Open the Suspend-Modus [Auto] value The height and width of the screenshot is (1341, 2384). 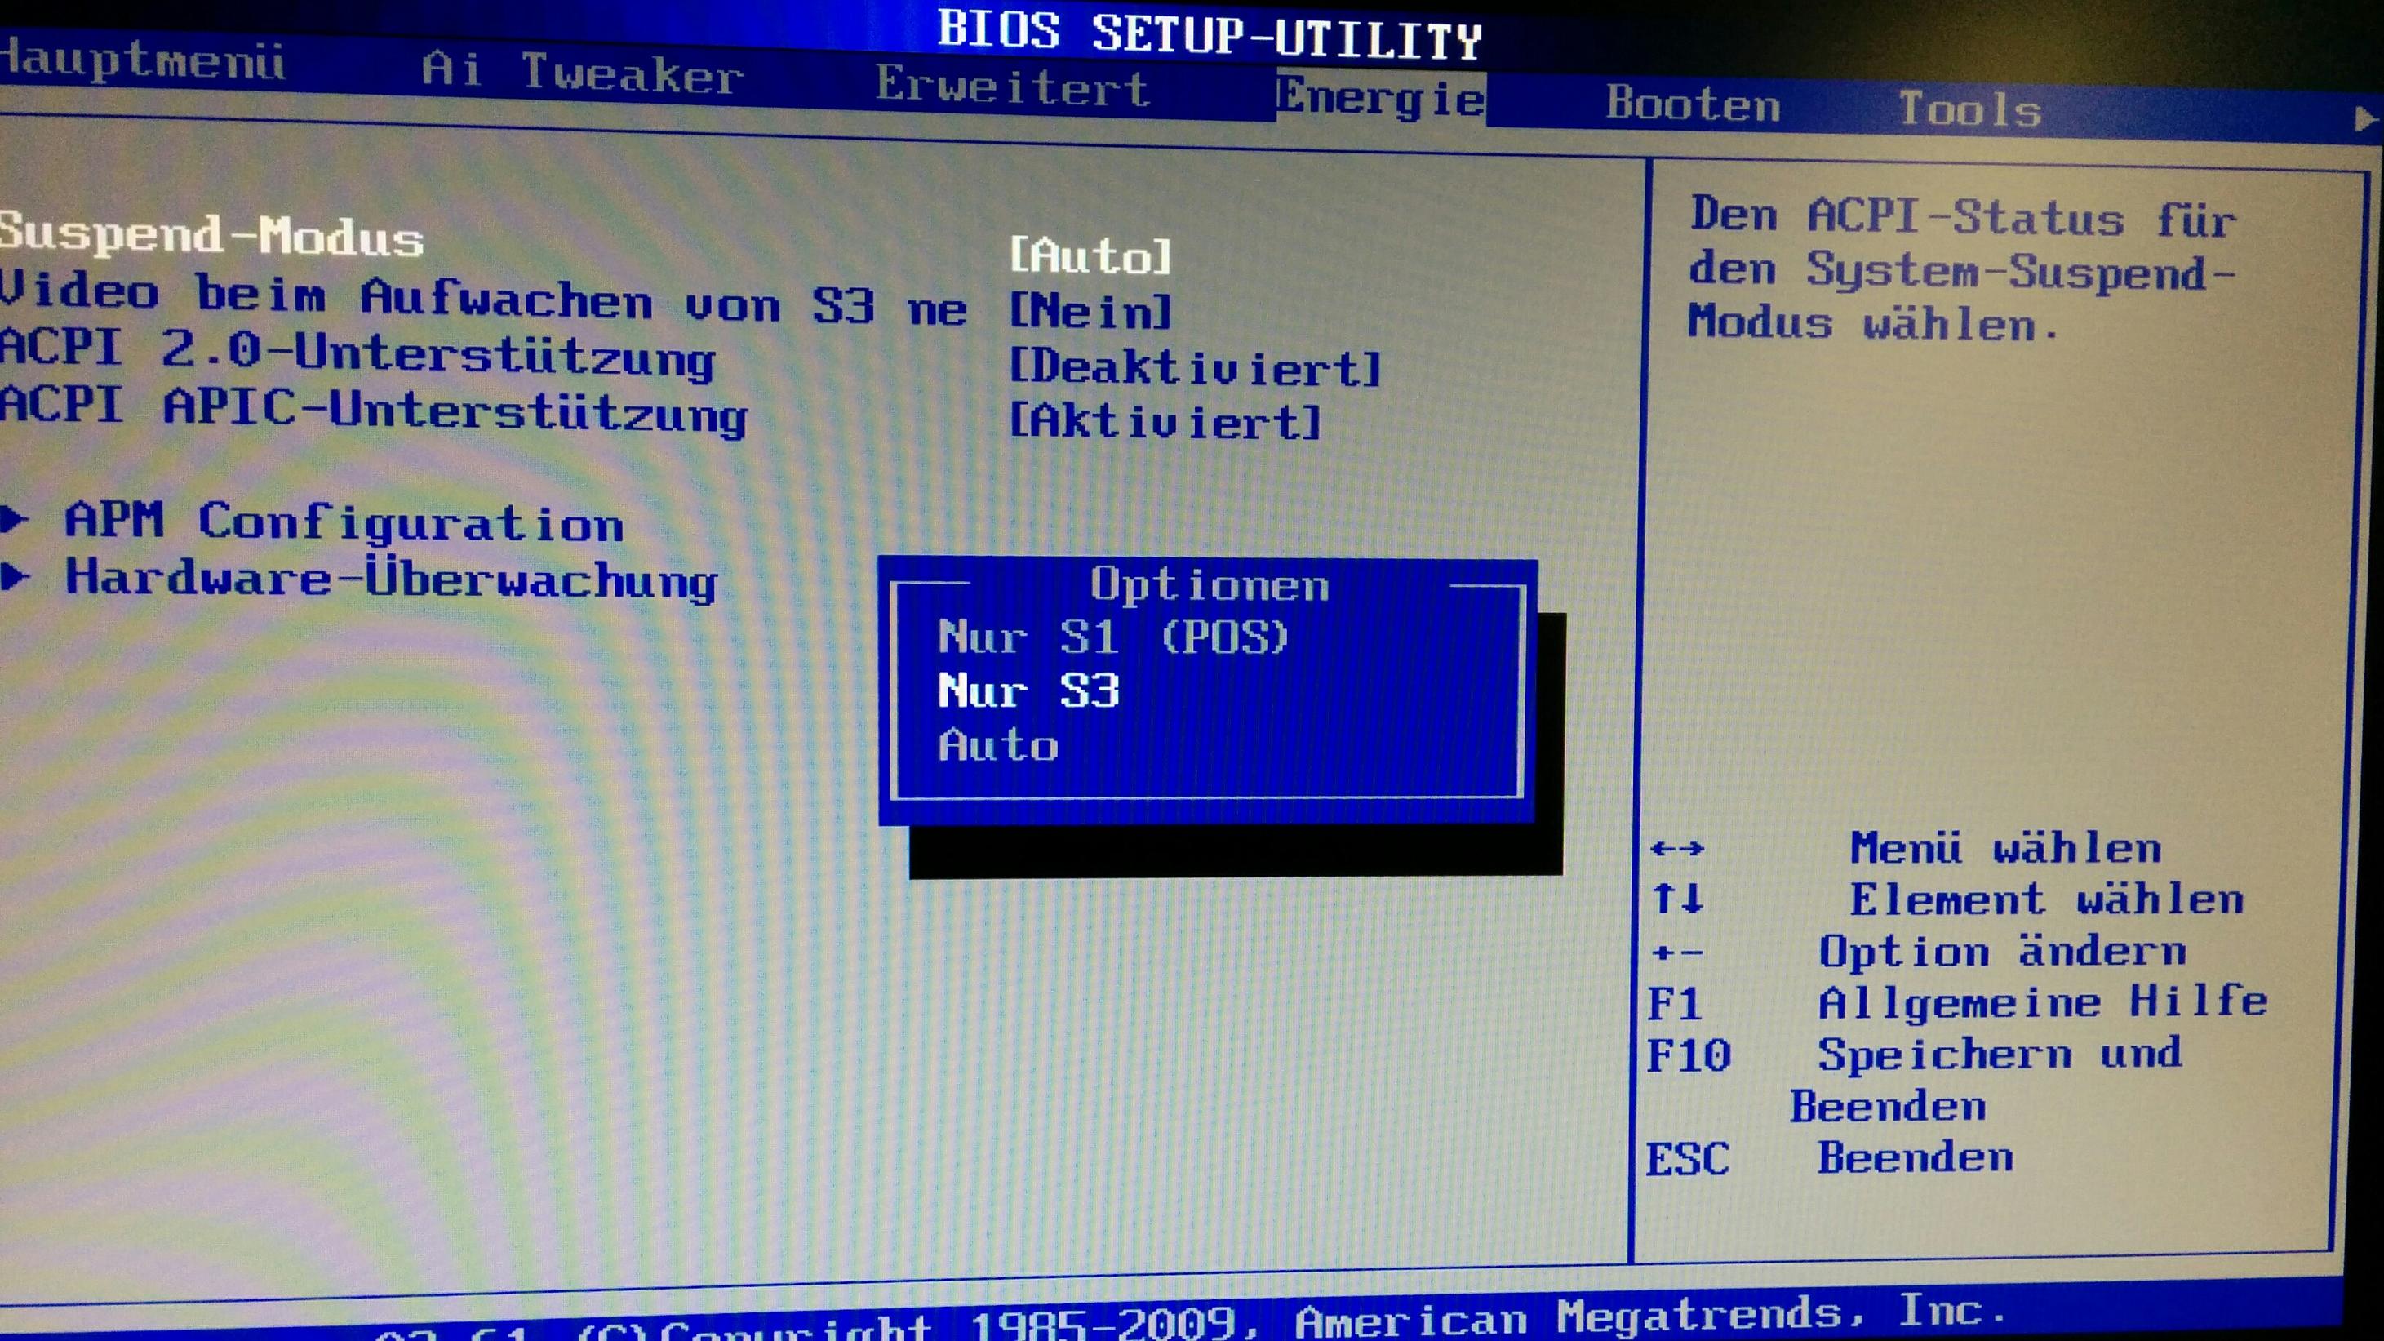click(1090, 255)
